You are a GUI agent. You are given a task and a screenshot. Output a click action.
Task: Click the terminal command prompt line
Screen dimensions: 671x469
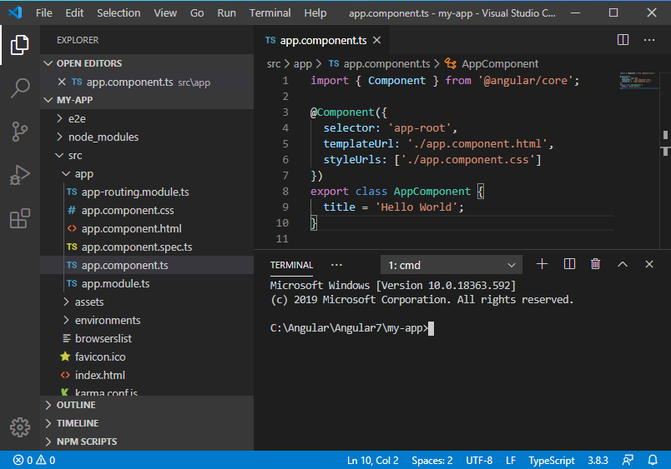[x=351, y=328]
